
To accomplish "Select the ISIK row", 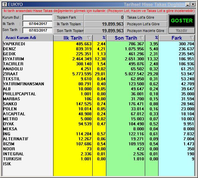I will 98,164.
